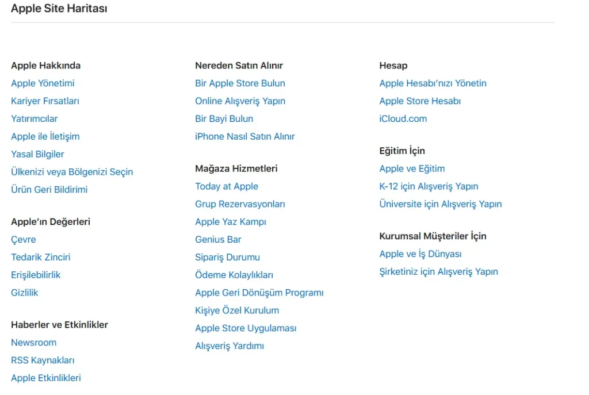Click the Apple Hakkında section heading

coord(46,66)
